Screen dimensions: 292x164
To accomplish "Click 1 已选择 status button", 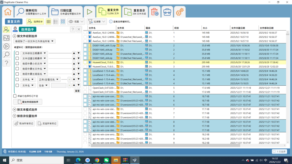I will (x=279, y=152).
